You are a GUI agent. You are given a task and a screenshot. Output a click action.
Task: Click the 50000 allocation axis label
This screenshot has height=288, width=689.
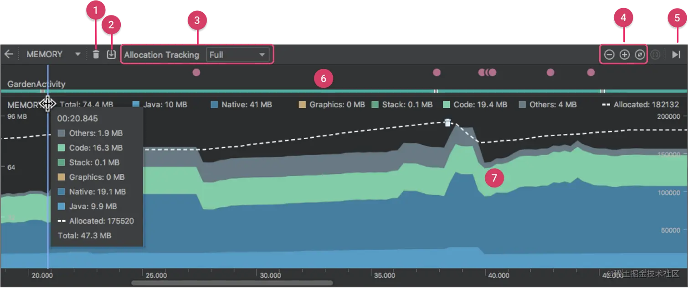(x=671, y=230)
